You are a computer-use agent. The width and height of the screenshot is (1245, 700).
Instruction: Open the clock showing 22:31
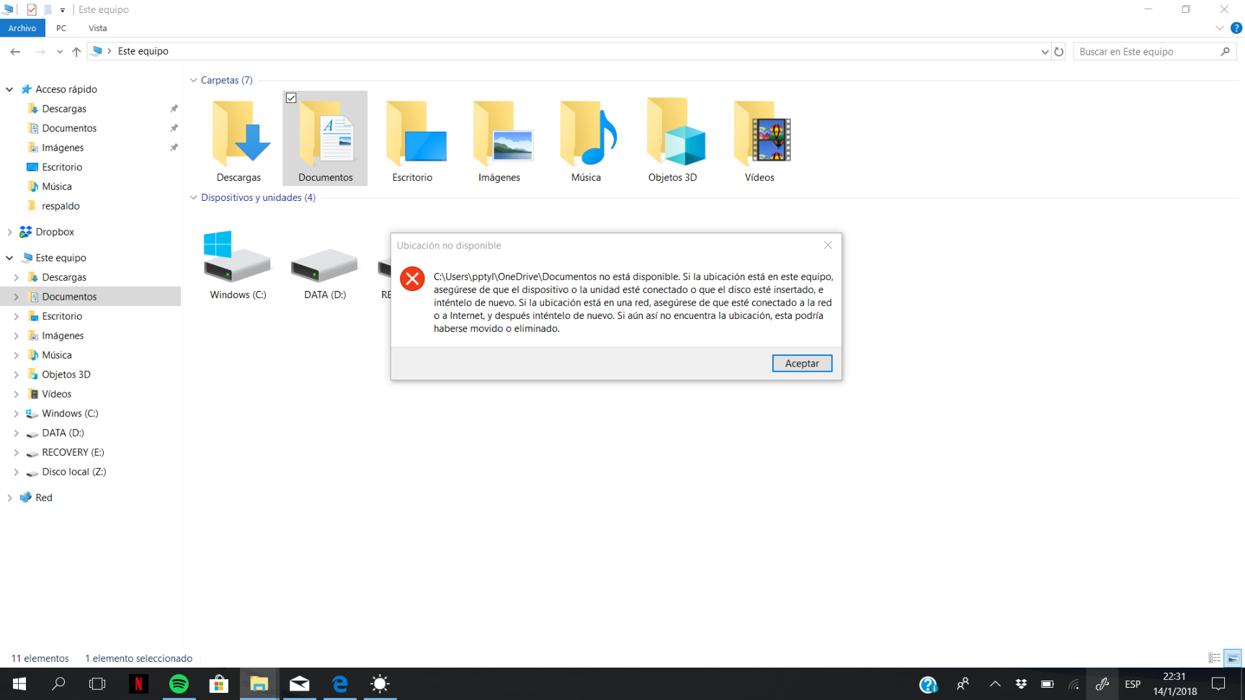(1174, 683)
